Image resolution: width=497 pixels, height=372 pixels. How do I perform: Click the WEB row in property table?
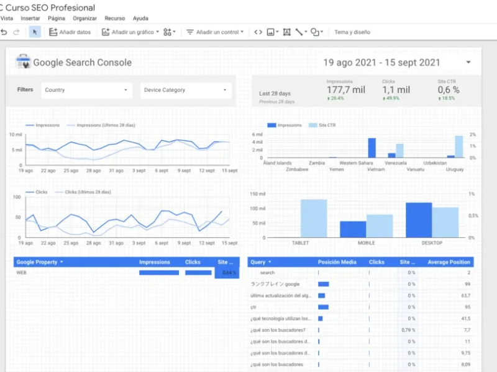(x=126, y=273)
